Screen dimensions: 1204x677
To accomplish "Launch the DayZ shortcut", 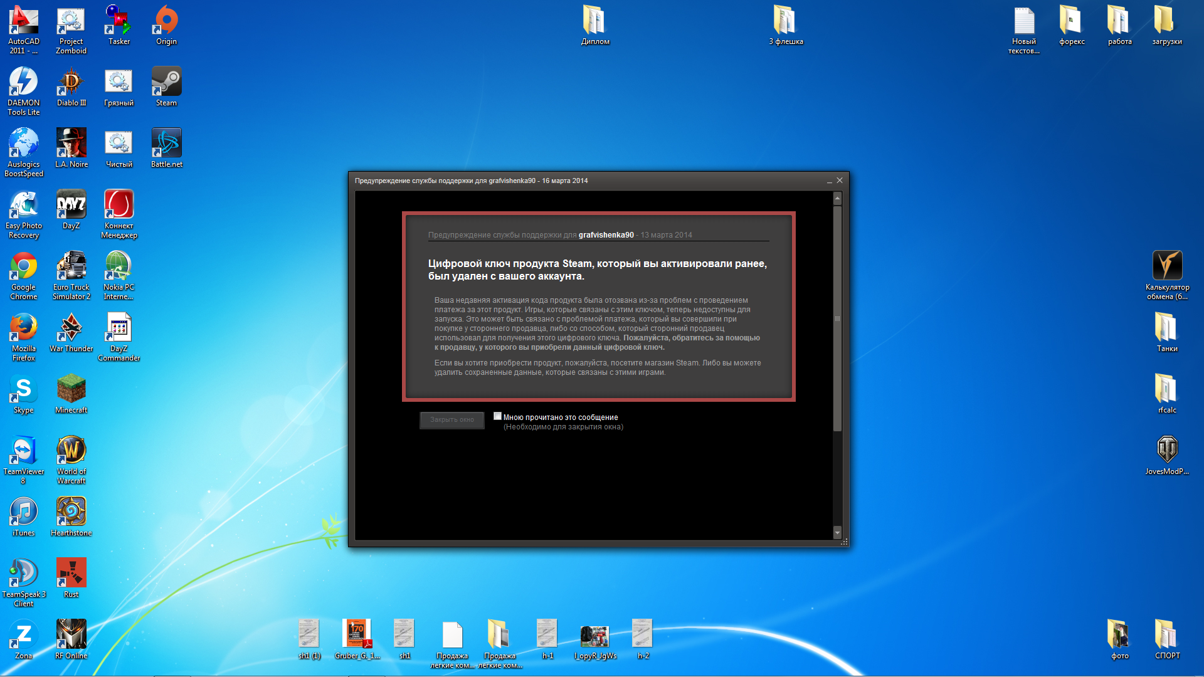I will click(71, 209).
